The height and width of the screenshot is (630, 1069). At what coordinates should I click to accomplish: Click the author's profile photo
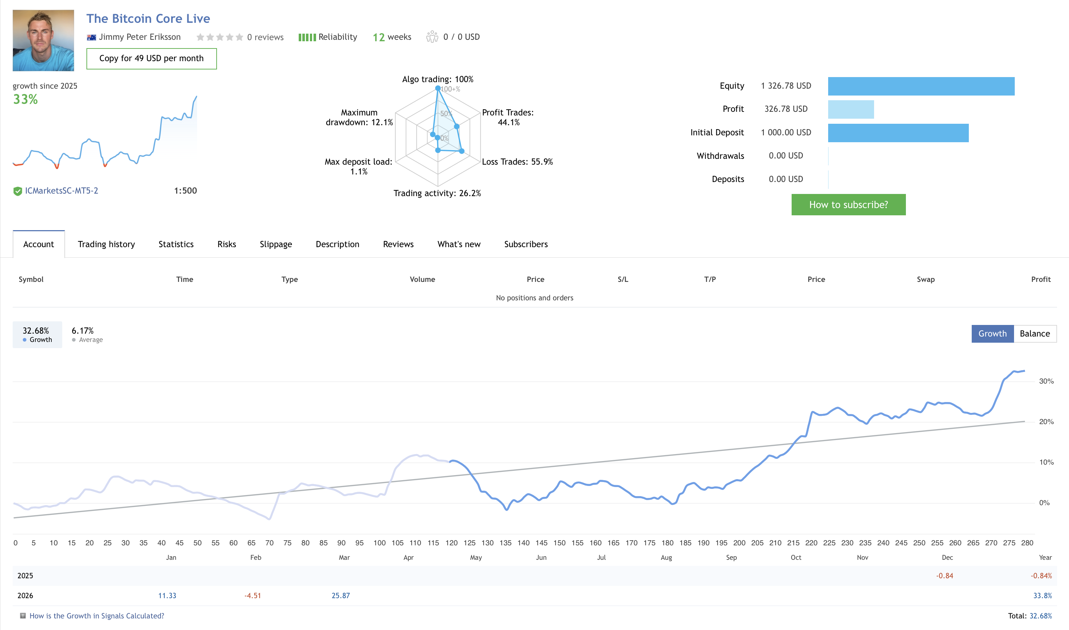pyautogui.click(x=43, y=40)
